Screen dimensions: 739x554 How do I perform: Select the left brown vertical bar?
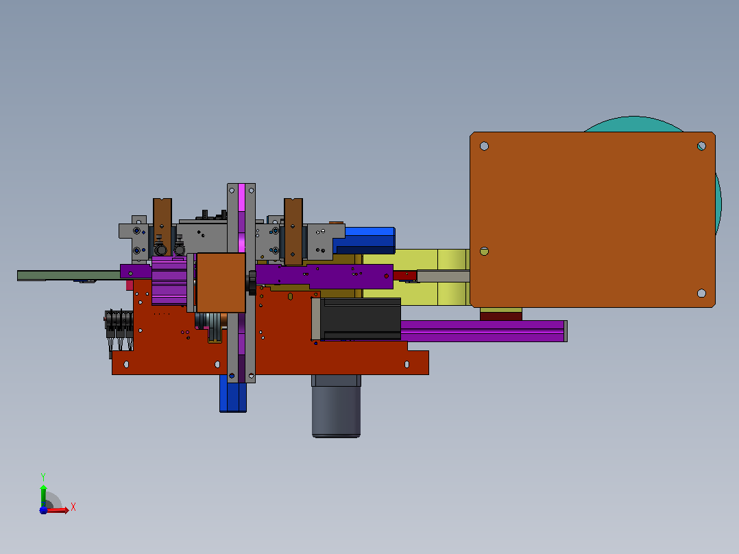[x=162, y=227]
